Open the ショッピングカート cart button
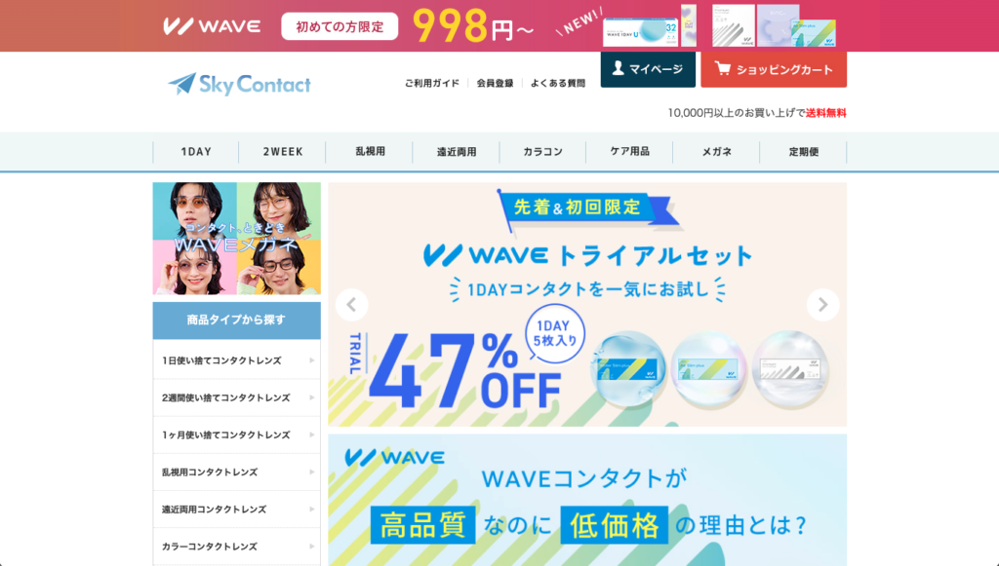Image resolution: width=999 pixels, height=566 pixels. coord(774,69)
